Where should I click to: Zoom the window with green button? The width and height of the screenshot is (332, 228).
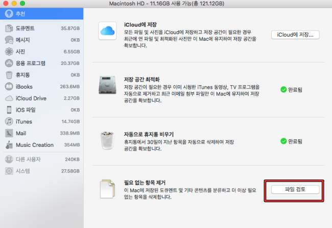pos(22,3)
